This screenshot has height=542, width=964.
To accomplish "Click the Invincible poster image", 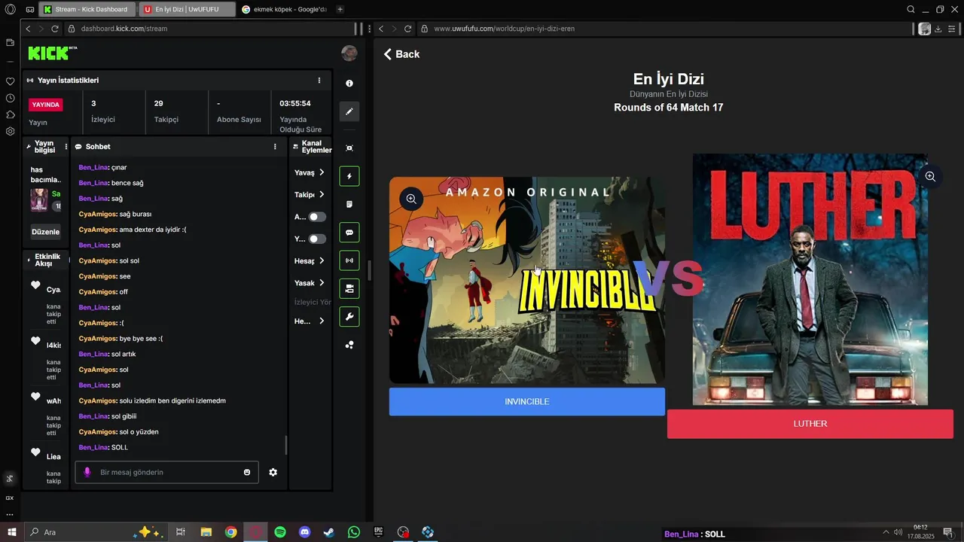I will [527, 280].
